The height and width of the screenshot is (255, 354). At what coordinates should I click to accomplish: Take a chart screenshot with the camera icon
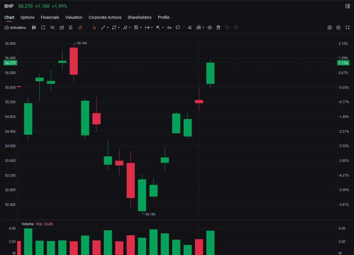click(330, 27)
